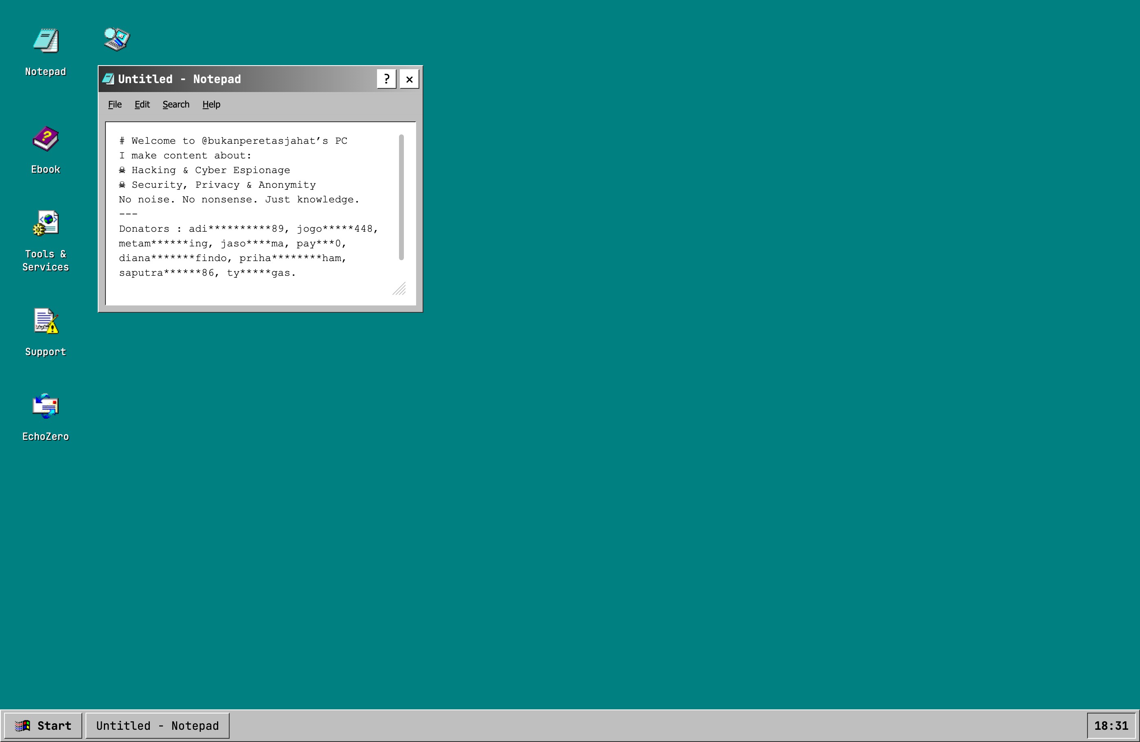Open the Help menu in Notepad
Screen dimensions: 1140x742
coord(211,104)
